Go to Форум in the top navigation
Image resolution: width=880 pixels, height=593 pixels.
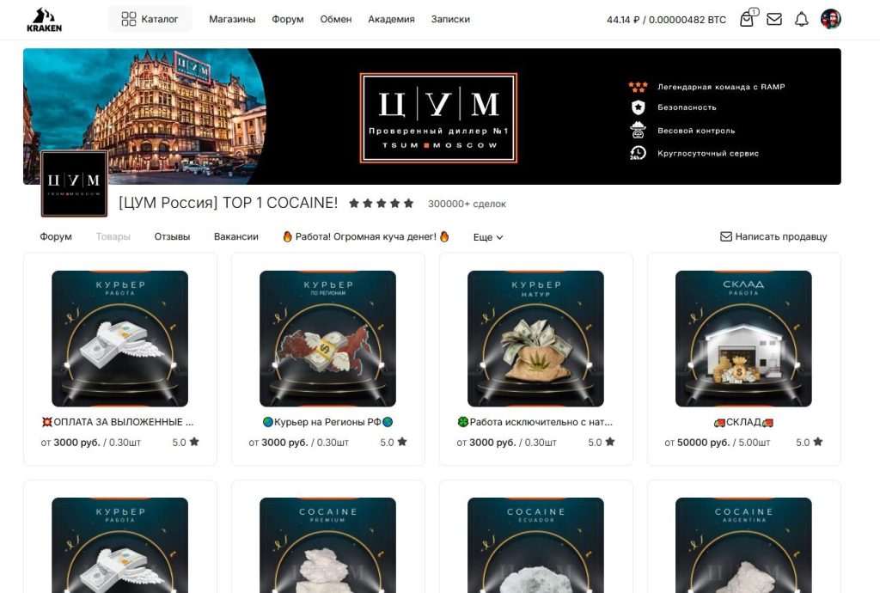point(287,19)
